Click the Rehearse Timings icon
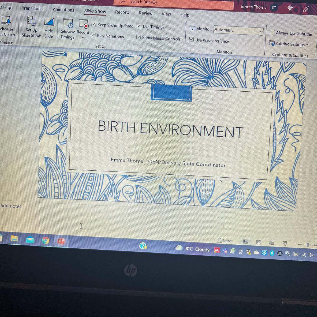 (68, 24)
